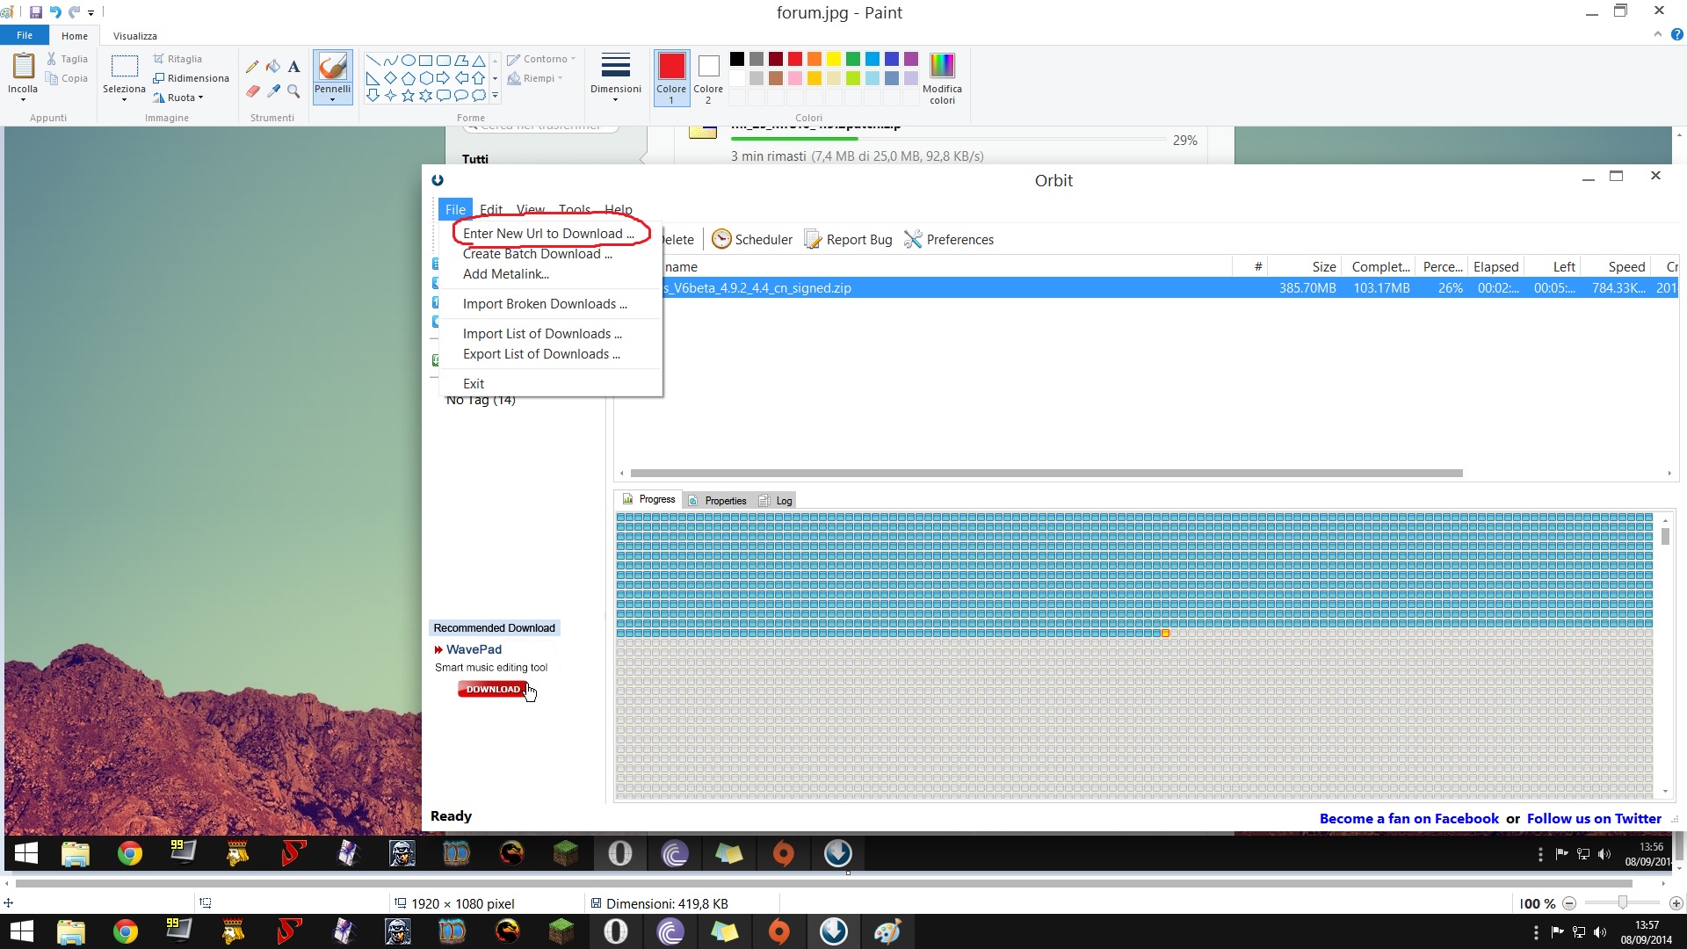Click the red WavePad DOWNLOAD button
This screenshot has width=1687, height=949.
492,690
